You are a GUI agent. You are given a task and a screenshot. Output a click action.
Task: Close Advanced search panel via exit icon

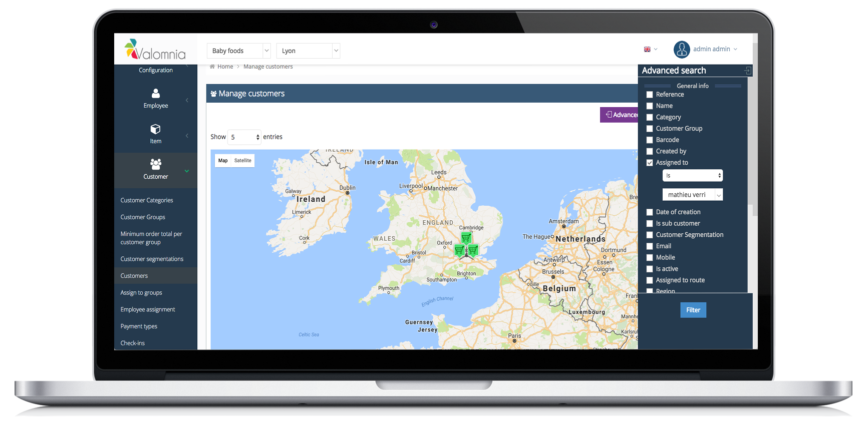747,71
